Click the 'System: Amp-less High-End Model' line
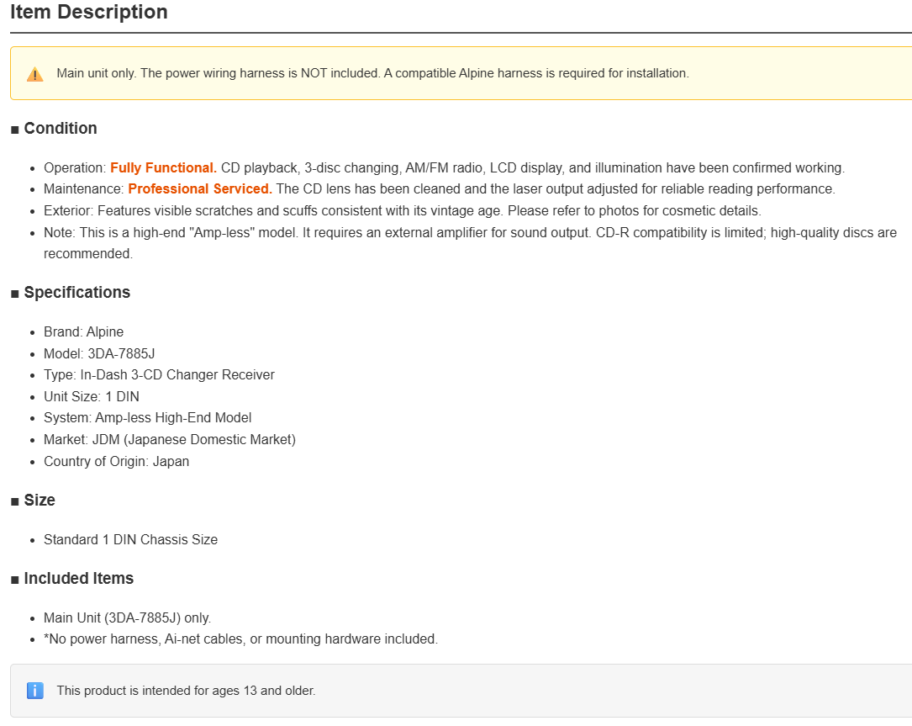912x726 pixels. (148, 418)
